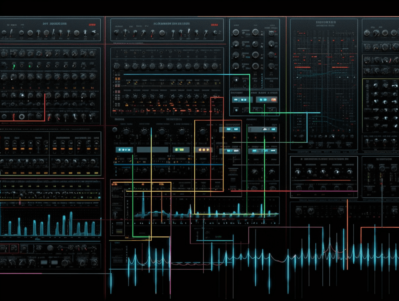Click the cyan three-dot display in the center module

point(124,150)
